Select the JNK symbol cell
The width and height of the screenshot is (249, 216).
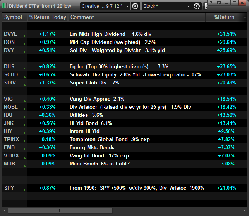[x=14, y=123]
